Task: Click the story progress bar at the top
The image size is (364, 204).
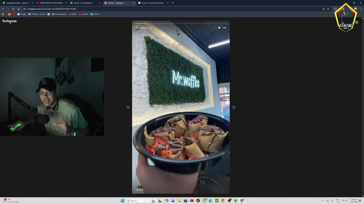Action: (x=181, y=24)
